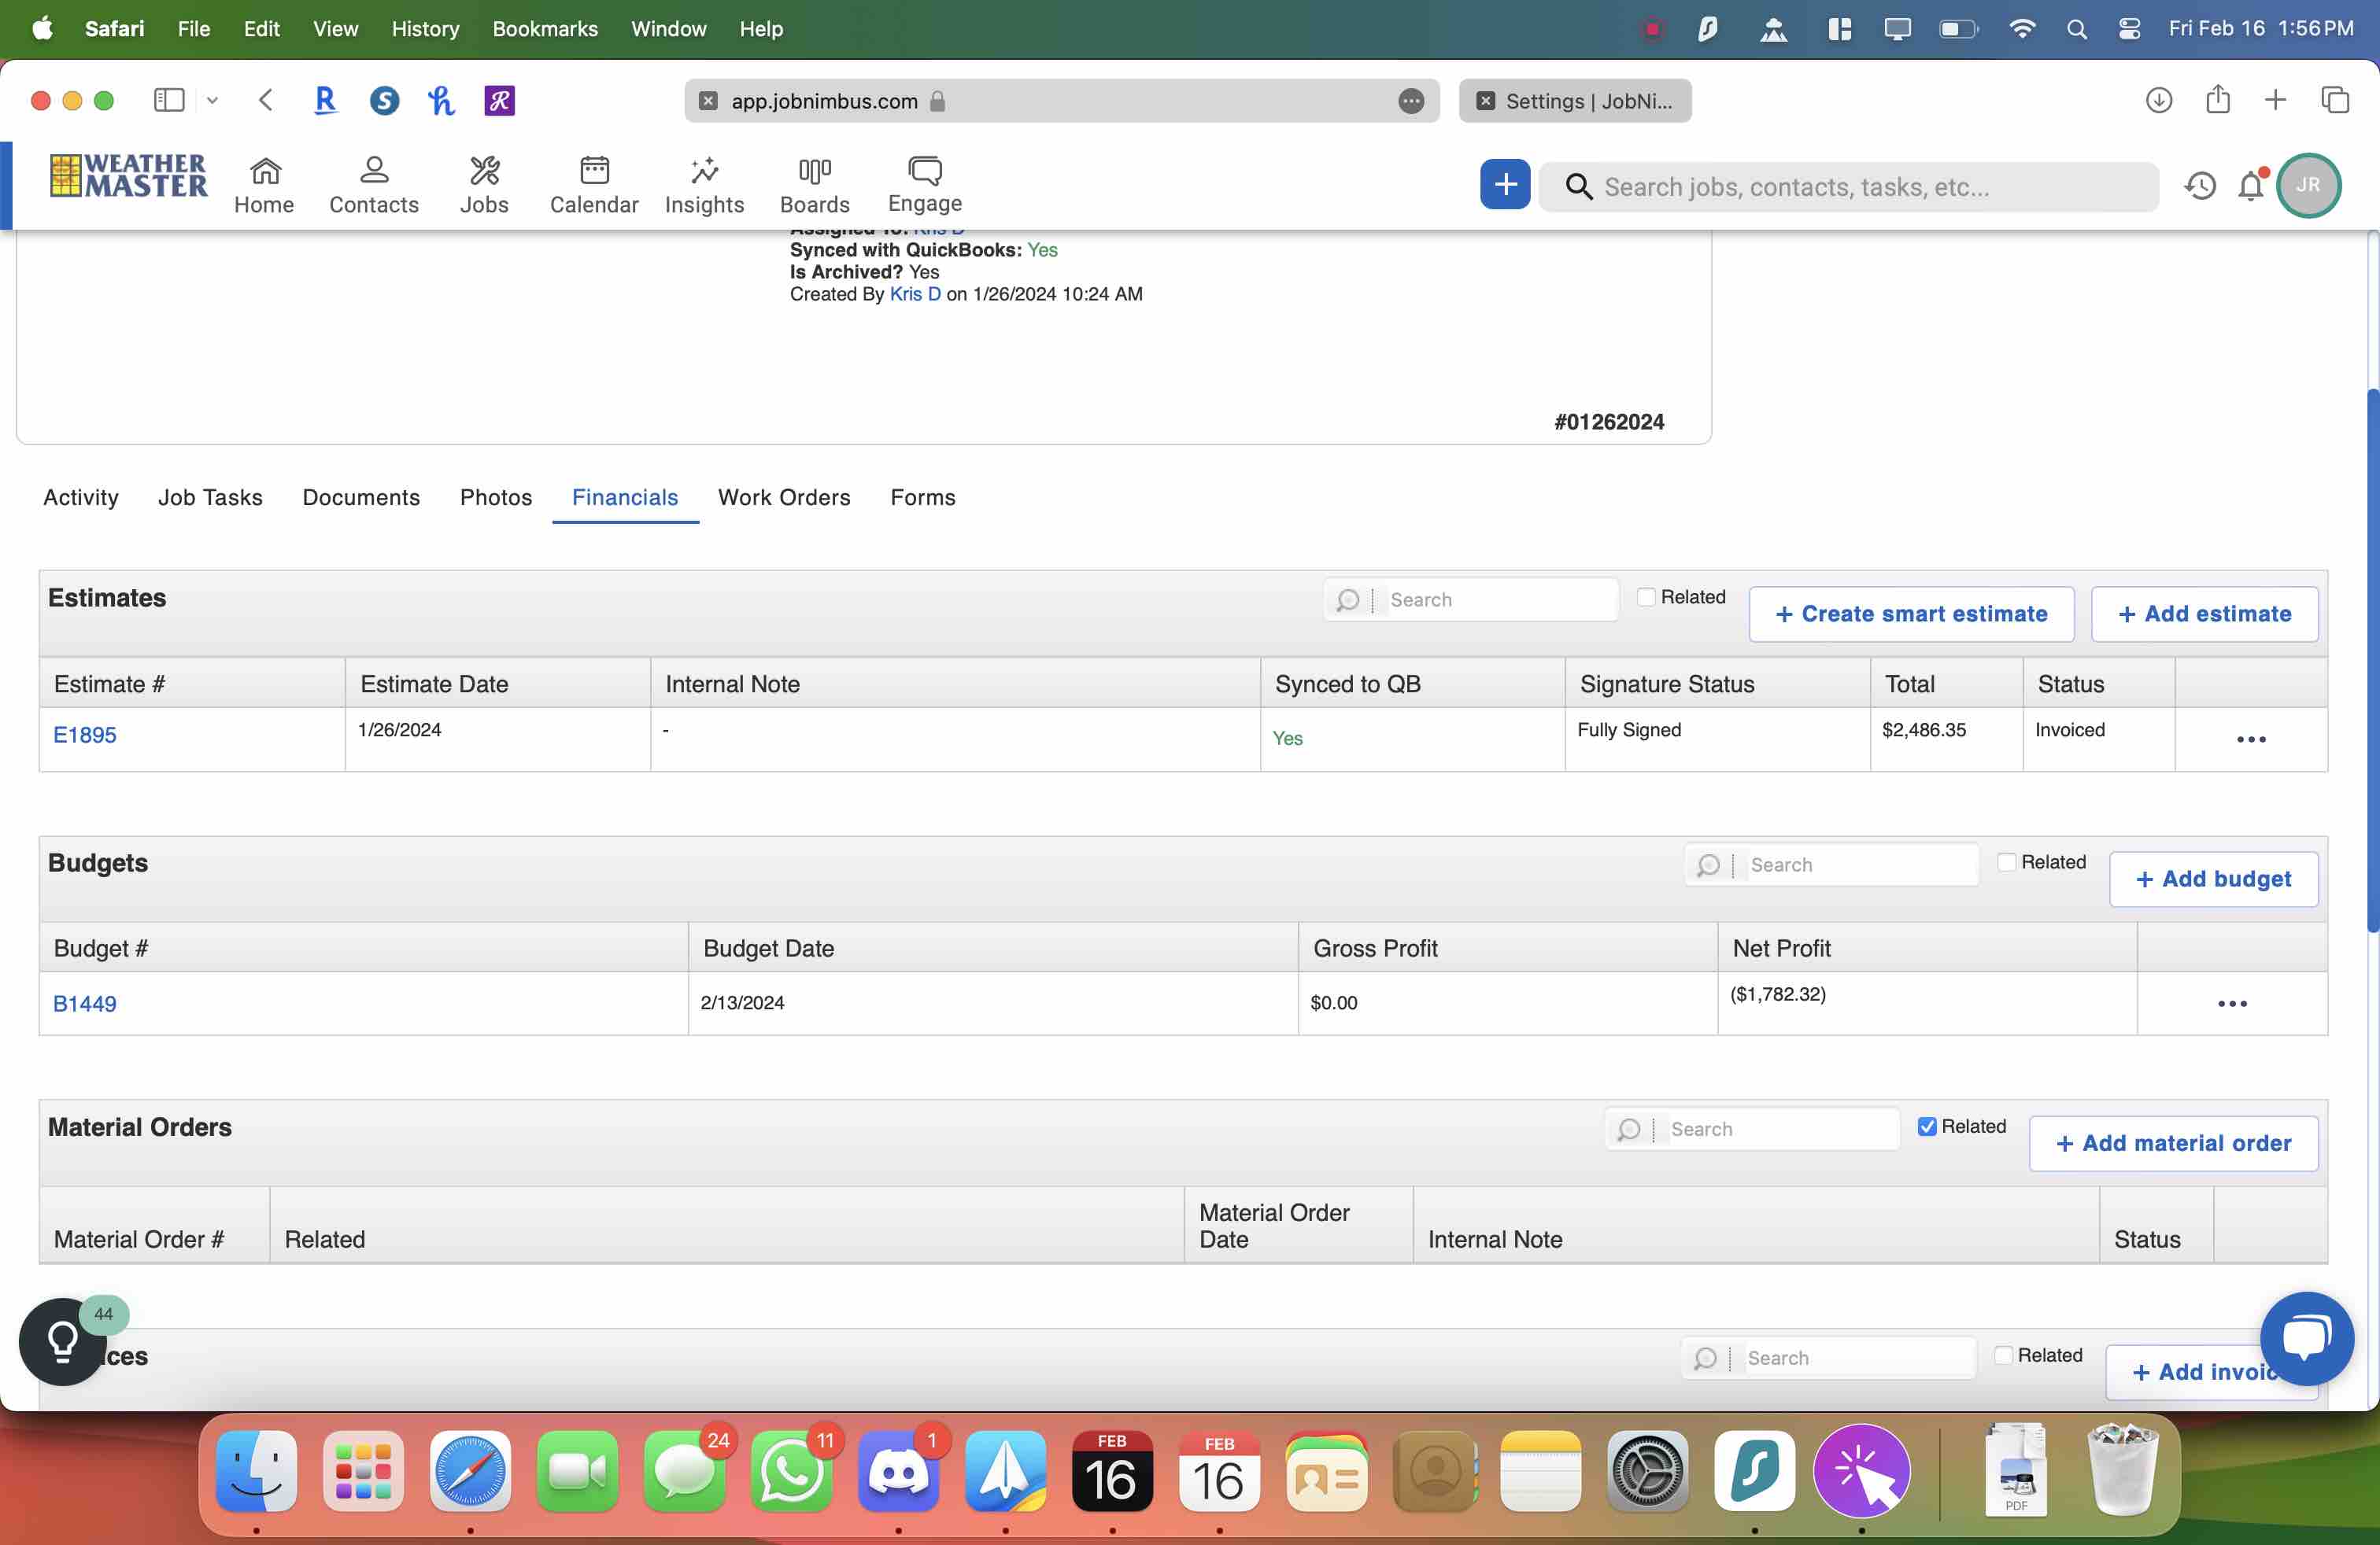Open the recent history clock icon
Screen dimensions: 2380x1545
coord(2200,186)
